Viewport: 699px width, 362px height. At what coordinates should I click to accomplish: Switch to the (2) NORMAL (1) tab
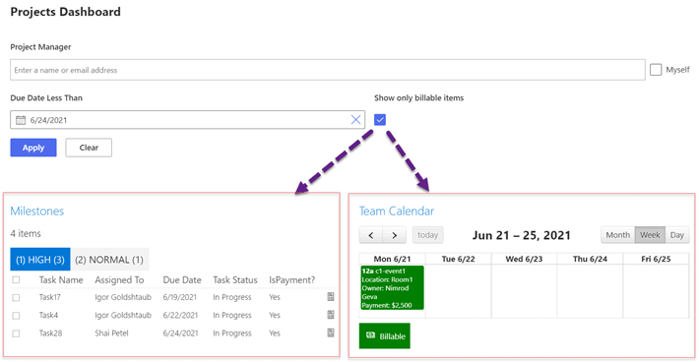click(109, 260)
